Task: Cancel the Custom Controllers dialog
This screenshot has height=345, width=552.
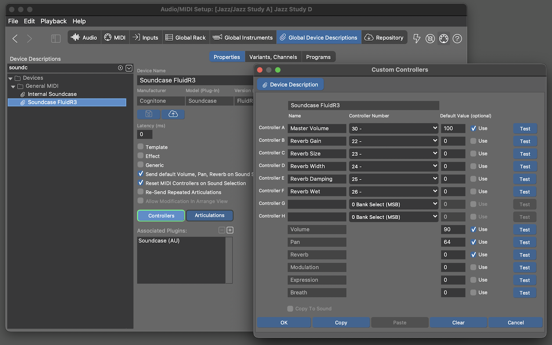Action: (x=515, y=322)
